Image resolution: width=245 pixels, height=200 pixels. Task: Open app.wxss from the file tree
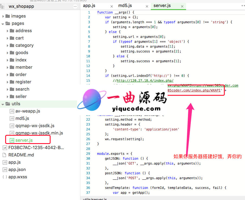[x=18, y=177]
